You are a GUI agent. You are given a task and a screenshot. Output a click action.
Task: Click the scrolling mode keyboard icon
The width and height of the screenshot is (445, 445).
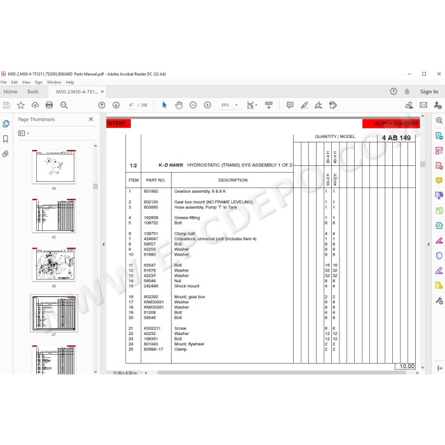(x=269, y=106)
